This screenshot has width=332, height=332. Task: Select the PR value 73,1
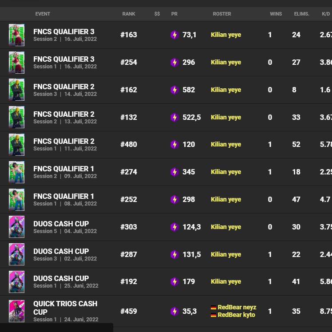[x=189, y=35]
